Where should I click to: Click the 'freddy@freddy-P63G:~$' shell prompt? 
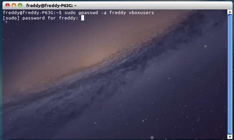pyautogui.click(x=32, y=13)
